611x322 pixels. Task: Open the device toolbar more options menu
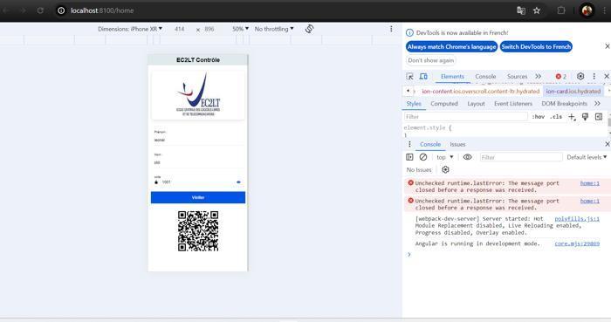tap(391, 29)
